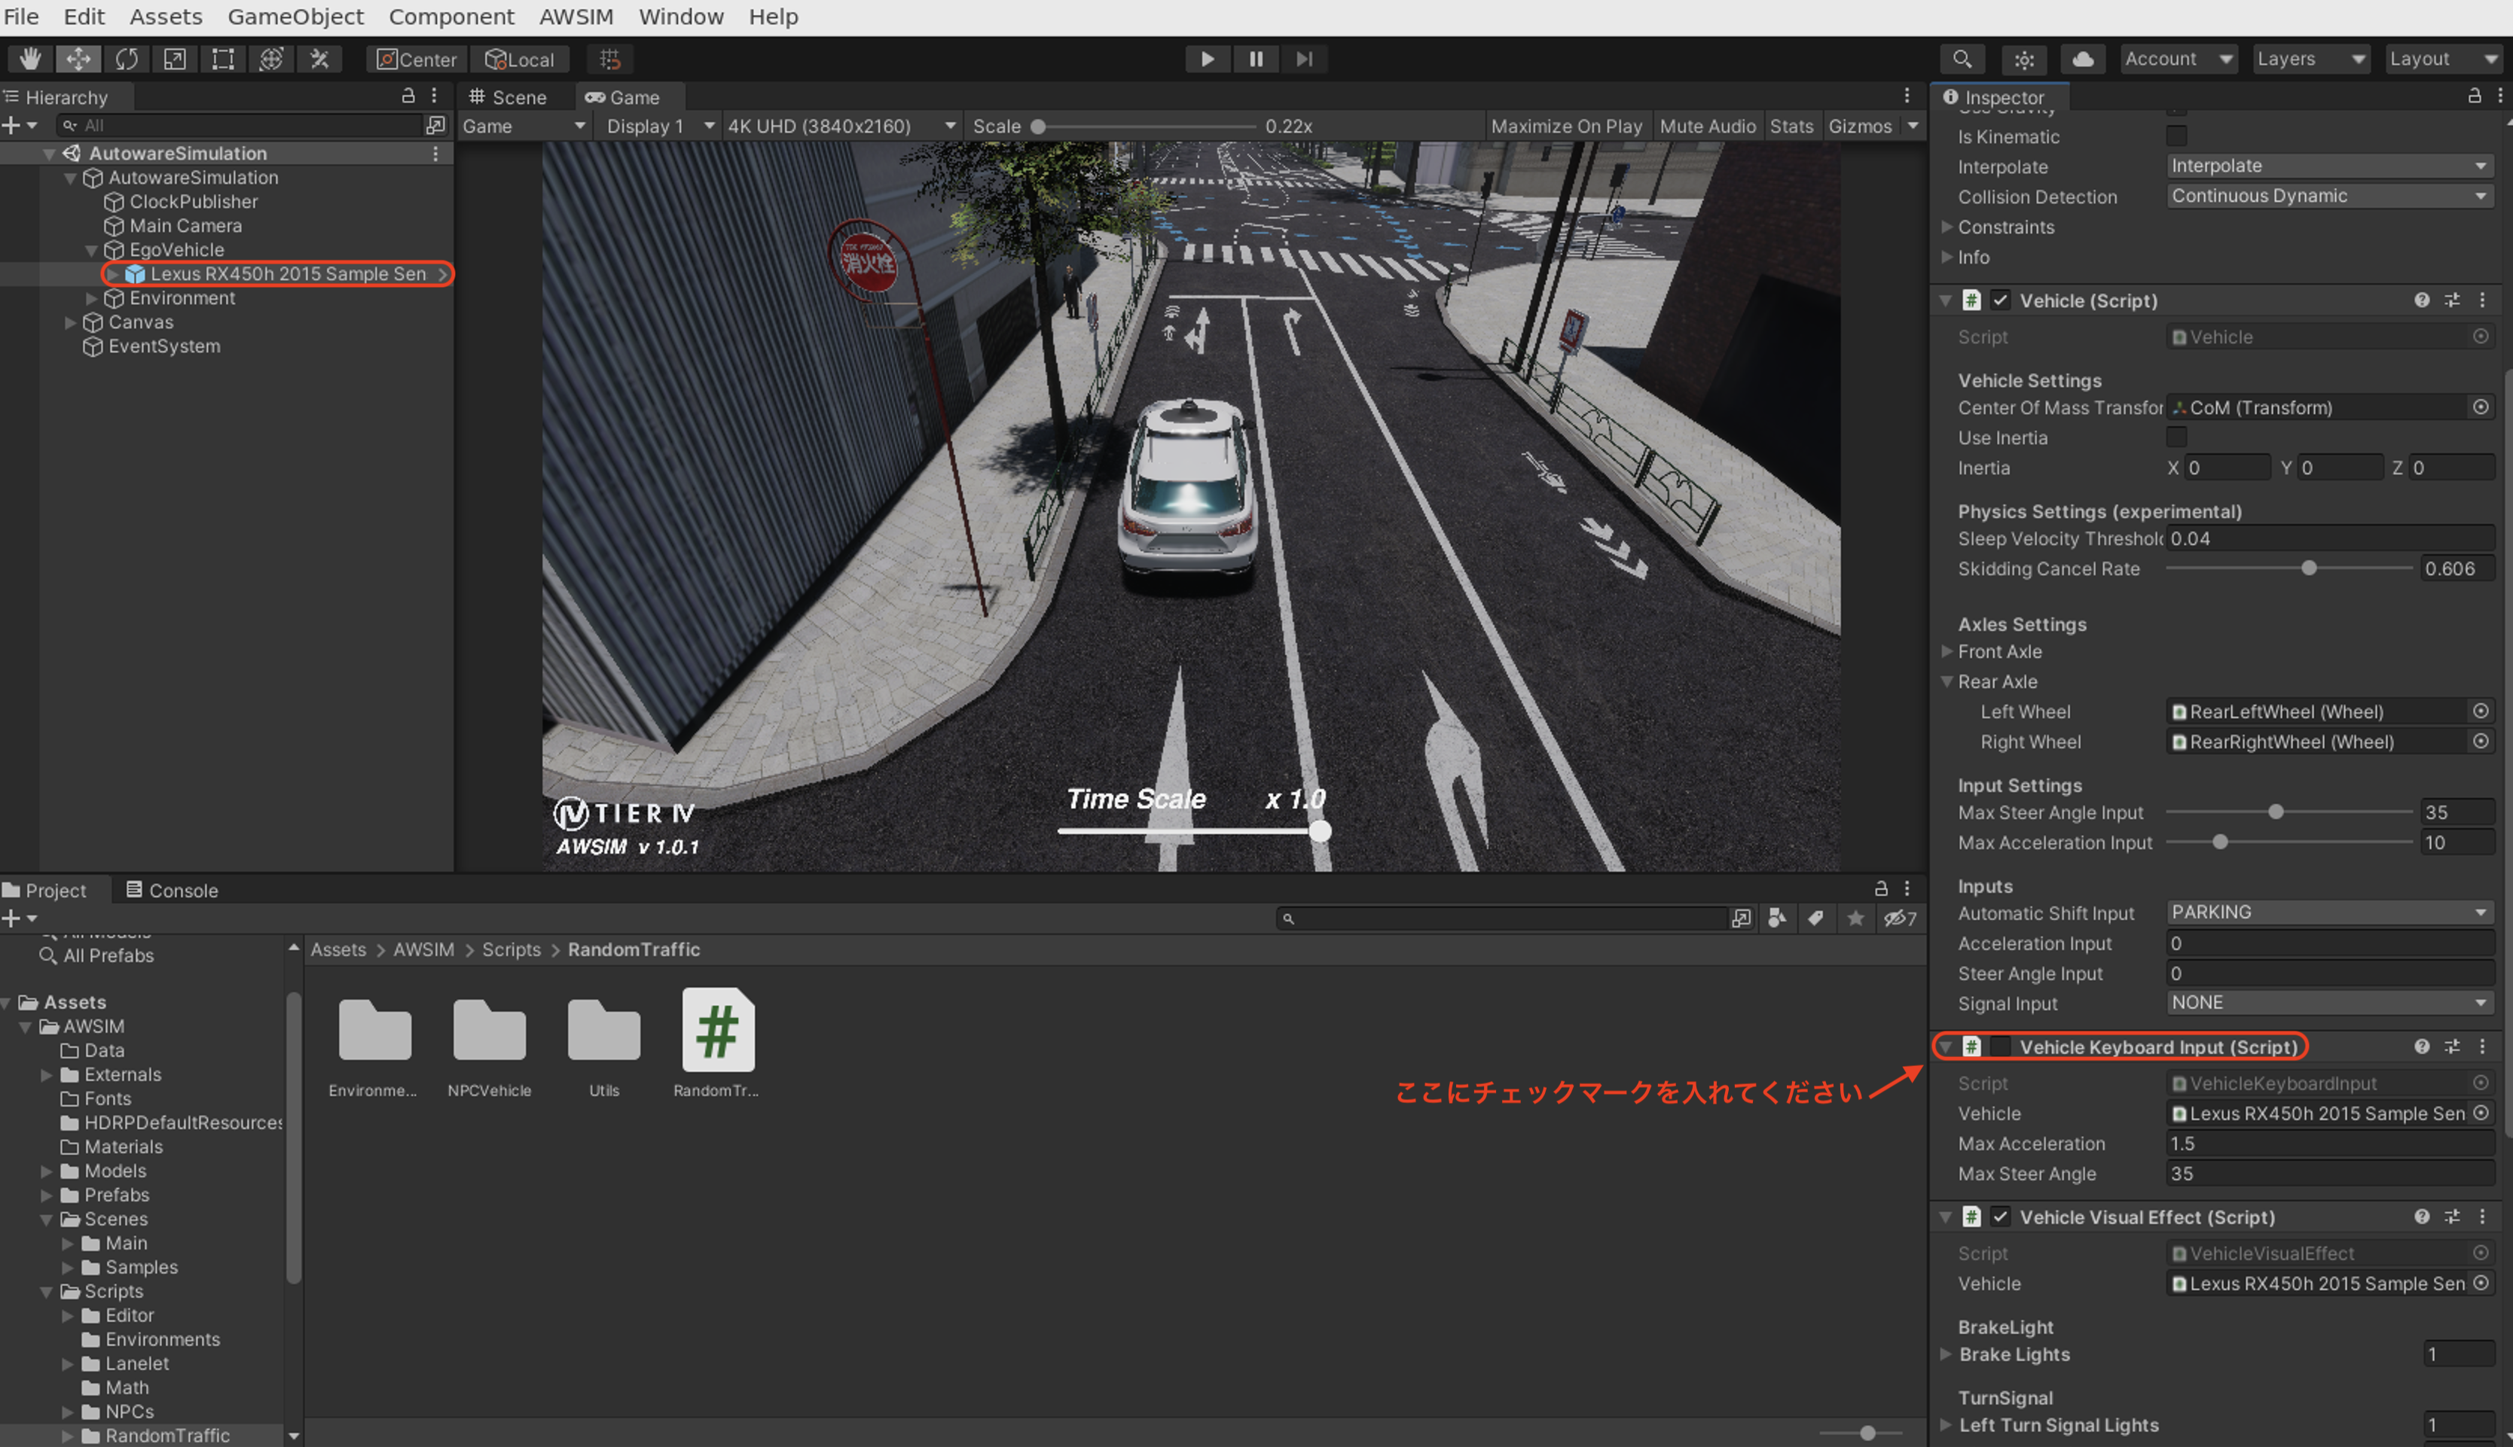Enable the Vehicle Keyboard Input script checkbox
The height and width of the screenshot is (1447, 2513).
(2000, 1046)
